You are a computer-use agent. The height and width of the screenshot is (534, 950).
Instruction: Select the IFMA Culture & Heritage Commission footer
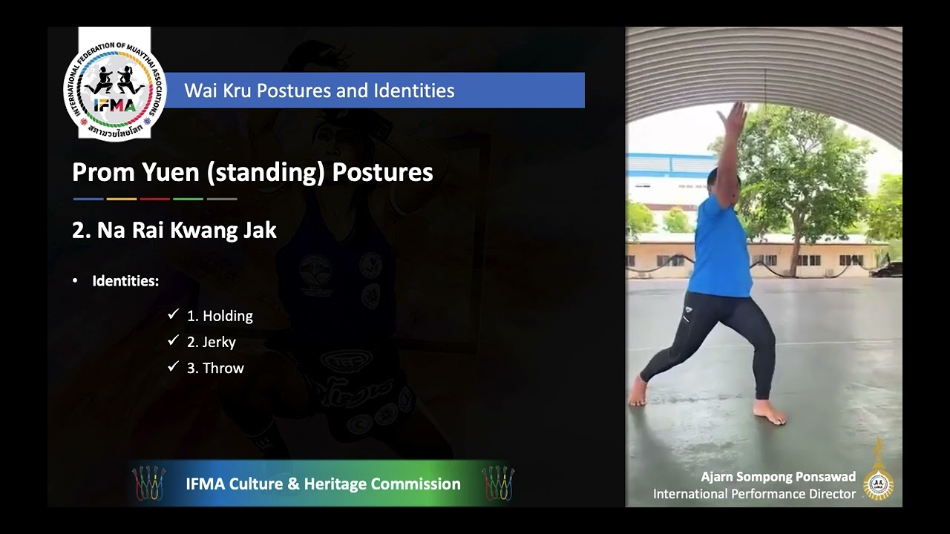(323, 484)
